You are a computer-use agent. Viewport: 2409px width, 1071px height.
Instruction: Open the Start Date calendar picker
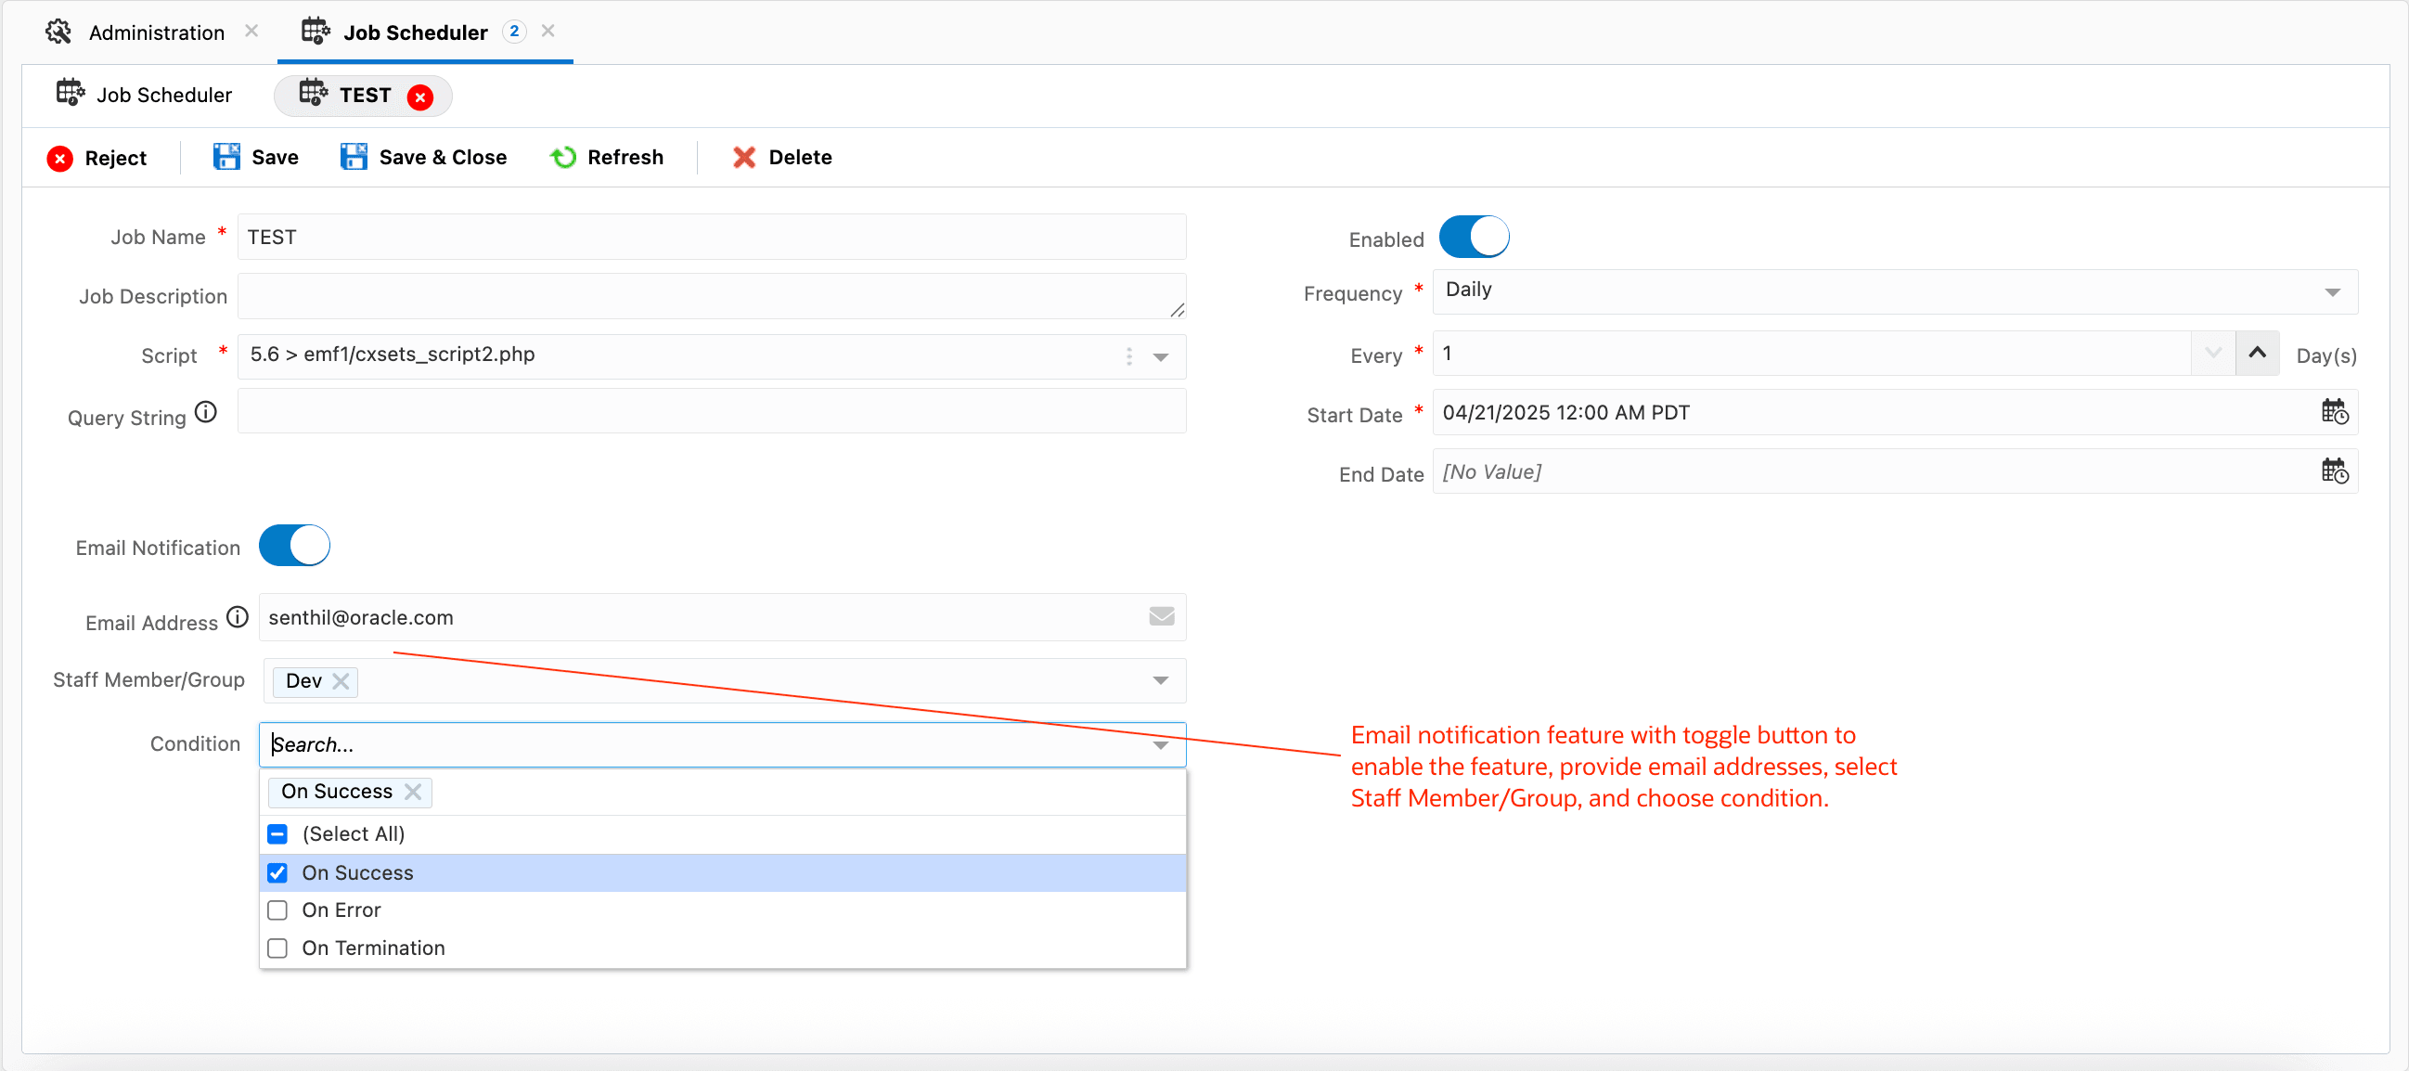pyautogui.click(x=2333, y=412)
